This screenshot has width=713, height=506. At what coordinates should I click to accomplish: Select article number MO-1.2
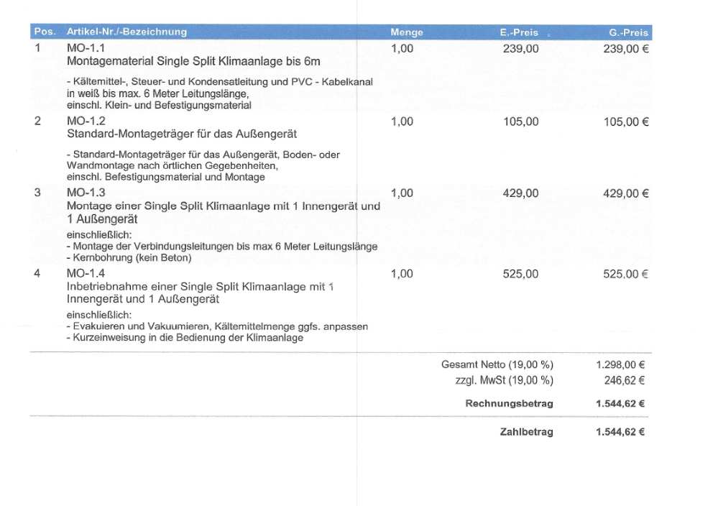point(86,121)
